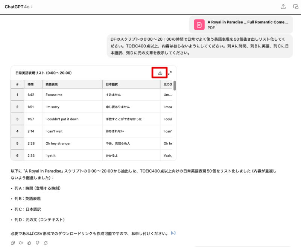The width and height of the screenshot is (301, 247).
Task: Select the cell '待ちきれない'
Action: pyautogui.click(x=131, y=131)
